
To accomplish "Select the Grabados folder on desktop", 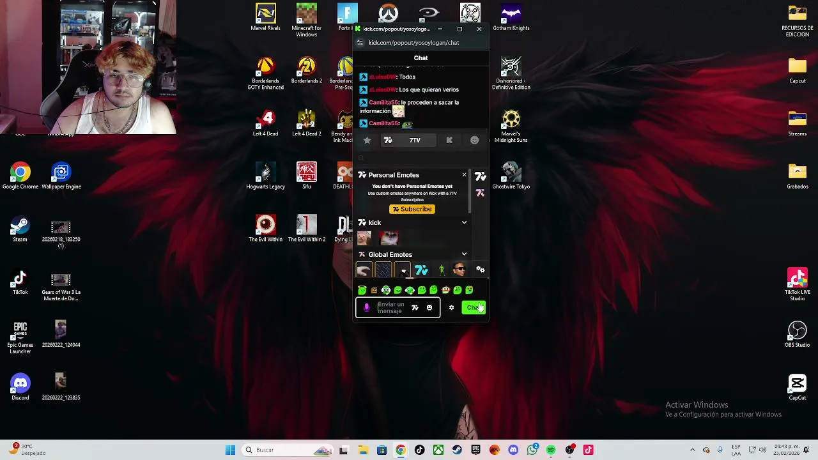I will pos(798,176).
